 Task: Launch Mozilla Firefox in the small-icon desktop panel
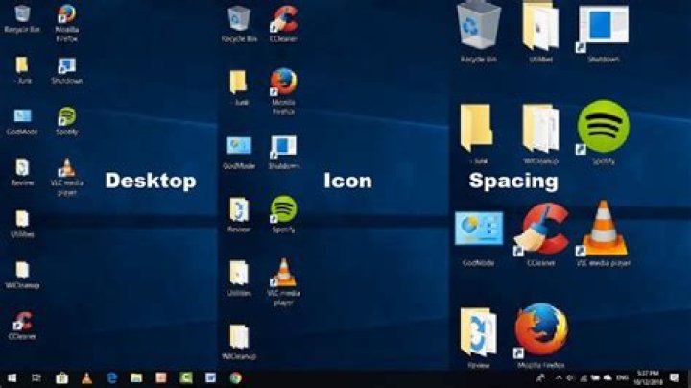[x=67, y=22]
